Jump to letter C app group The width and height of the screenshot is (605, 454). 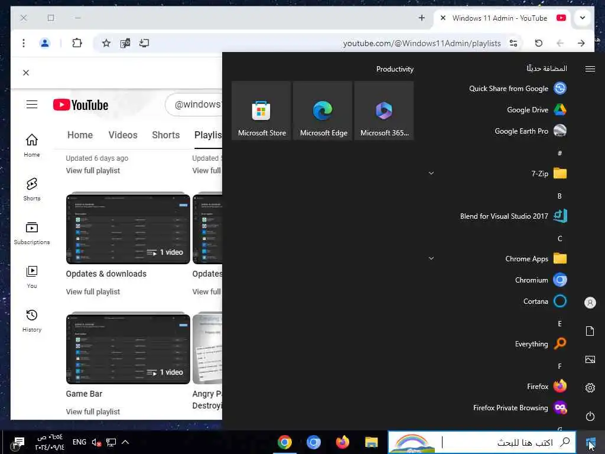point(560,239)
